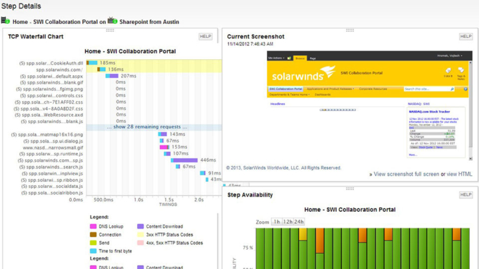This screenshot has height=269, width=479.
Task: Click the 446ms bar for sp.js request
Action: pos(184,160)
